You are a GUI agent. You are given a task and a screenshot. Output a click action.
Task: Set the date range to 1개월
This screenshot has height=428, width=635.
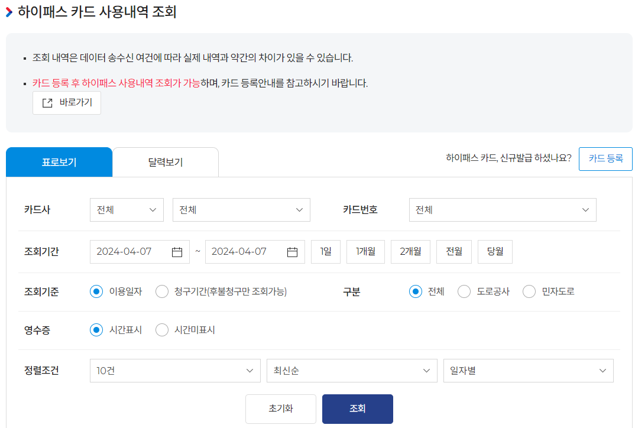(x=365, y=251)
